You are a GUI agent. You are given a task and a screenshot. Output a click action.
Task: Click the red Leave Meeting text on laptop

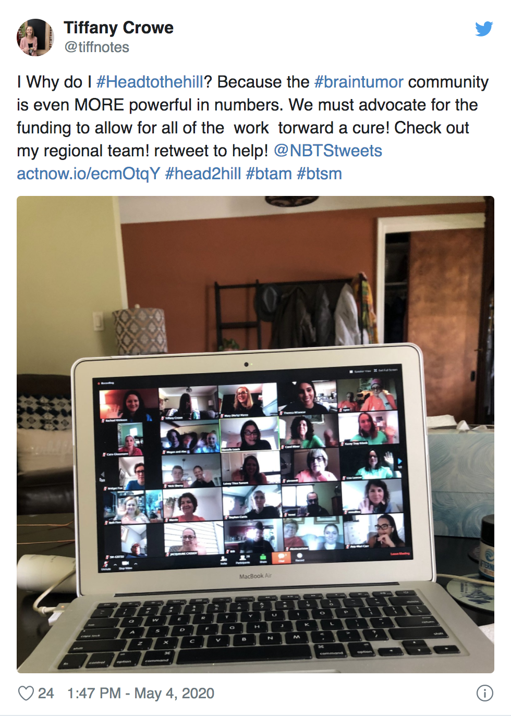(x=400, y=553)
